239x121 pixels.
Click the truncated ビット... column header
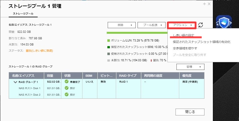[x=107, y=76]
